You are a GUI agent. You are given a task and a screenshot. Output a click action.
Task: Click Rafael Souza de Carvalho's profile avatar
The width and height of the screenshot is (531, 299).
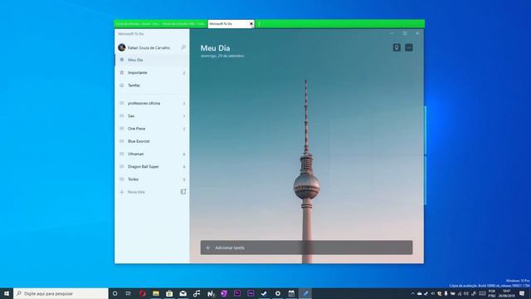coord(122,47)
